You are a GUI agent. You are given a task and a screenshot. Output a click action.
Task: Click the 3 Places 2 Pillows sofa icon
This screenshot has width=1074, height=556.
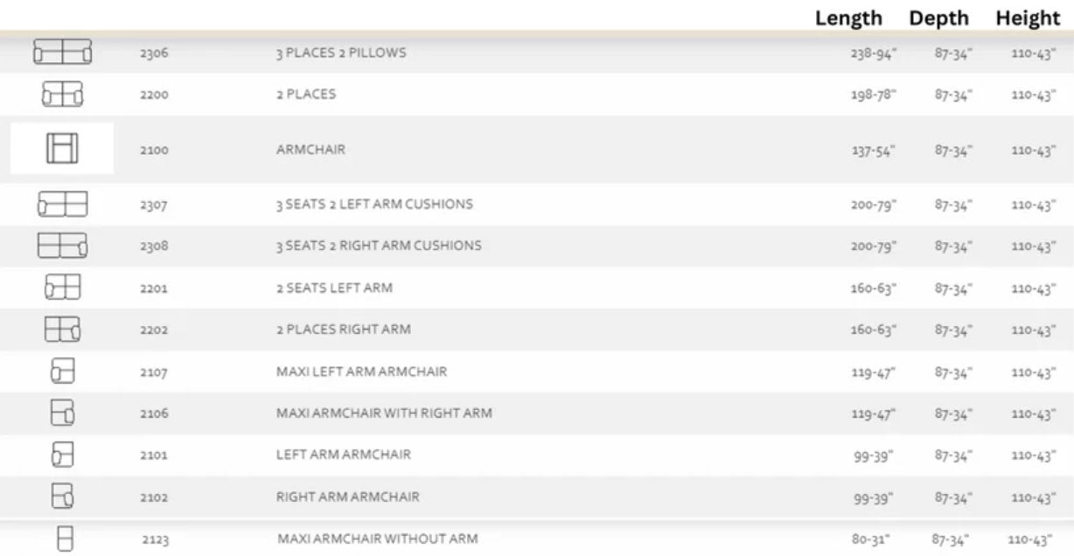[62, 52]
